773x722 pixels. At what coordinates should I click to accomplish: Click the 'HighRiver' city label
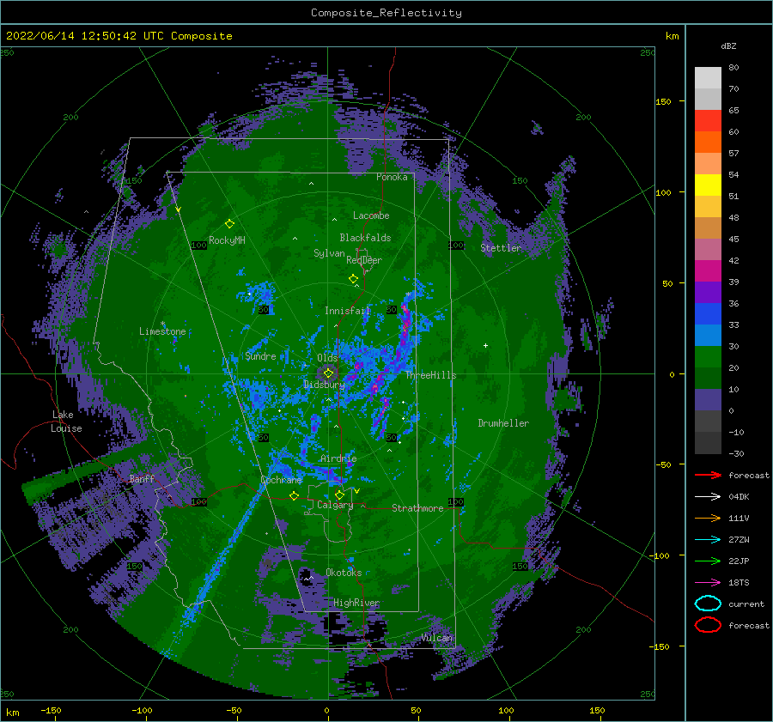click(356, 603)
